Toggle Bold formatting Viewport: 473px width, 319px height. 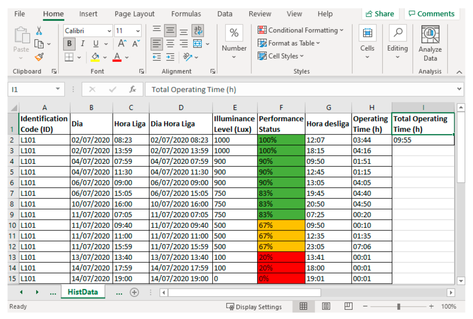click(69, 44)
